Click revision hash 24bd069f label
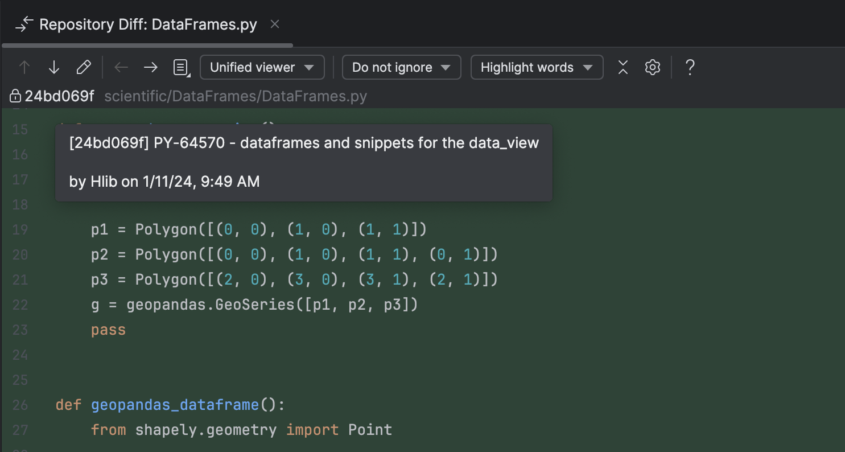Screen dimensions: 845x452 pos(59,97)
